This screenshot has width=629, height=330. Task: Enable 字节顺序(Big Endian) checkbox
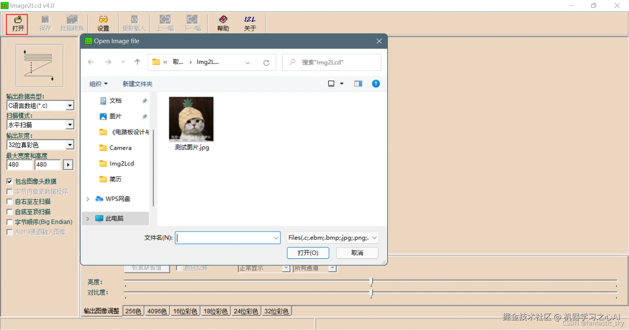[10, 222]
